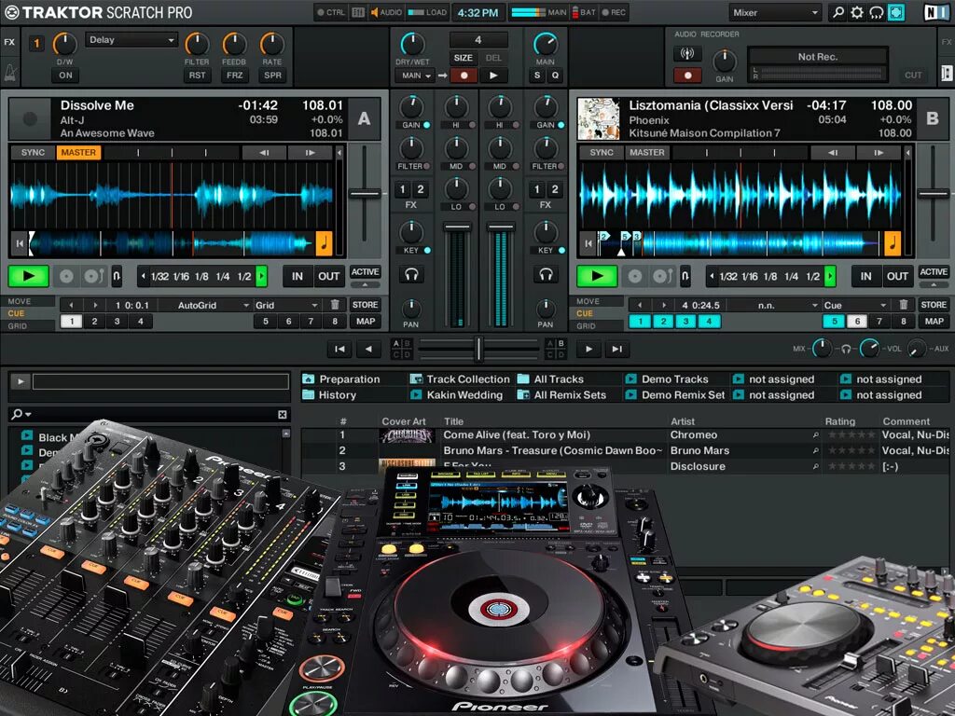Adjust channel A volume fader
Image resolution: width=955 pixels, height=716 pixels.
click(x=457, y=227)
